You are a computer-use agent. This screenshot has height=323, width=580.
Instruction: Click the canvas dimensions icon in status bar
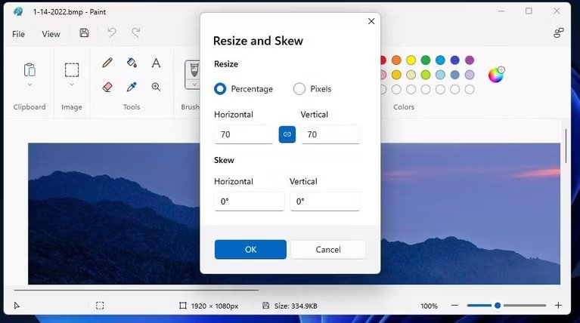[183, 306]
